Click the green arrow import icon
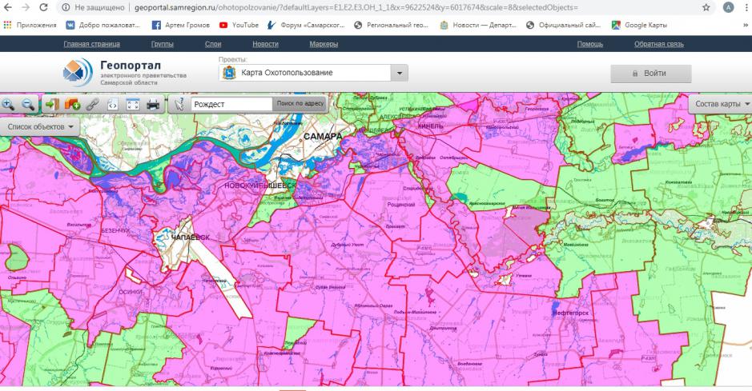Viewport: 752px width, 391px height. pos(52,104)
